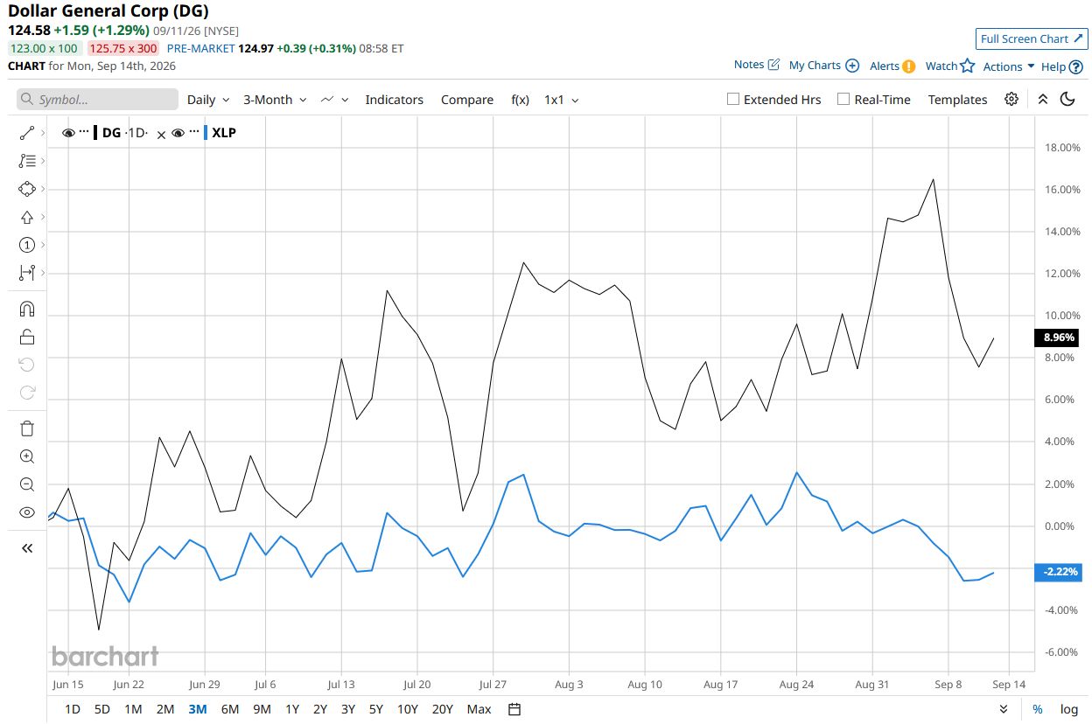Expand the 1x1 grid layout dropdown

tap(562, 100)
